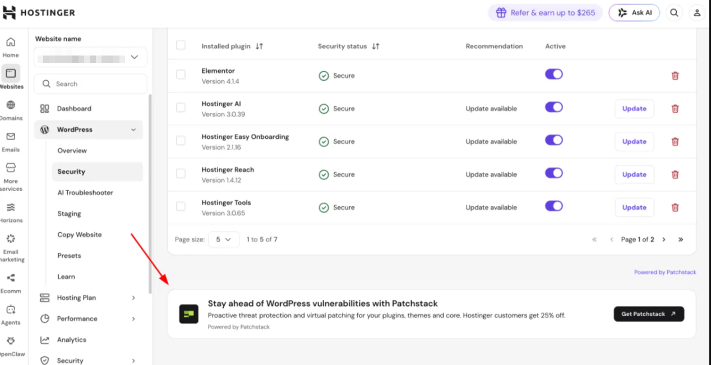Sort by Security status arrows icon
This screenshot has height=365, width=711.
[376, 47]
